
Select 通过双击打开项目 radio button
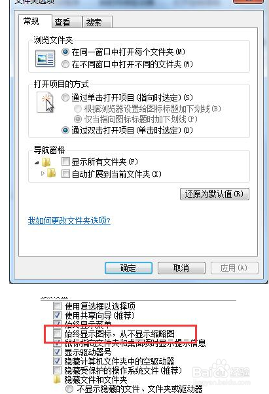tap(65, 130)
